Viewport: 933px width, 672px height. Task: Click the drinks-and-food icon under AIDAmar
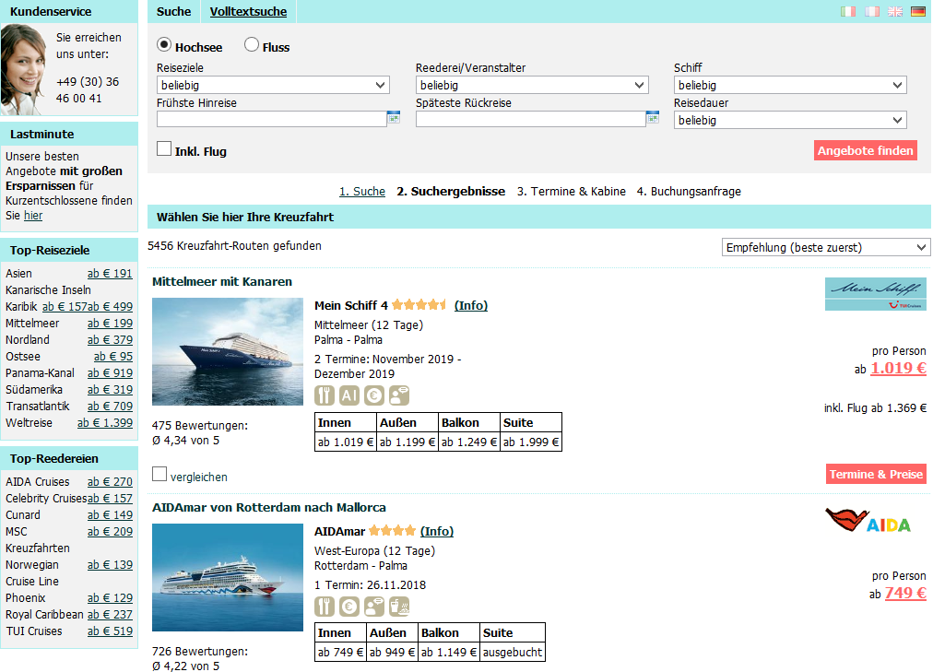click(x=399, y=606)
